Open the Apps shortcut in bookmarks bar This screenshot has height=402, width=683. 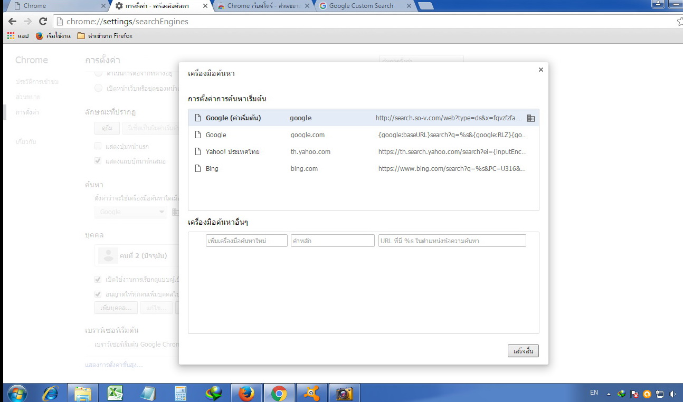(x=17, y=36)
